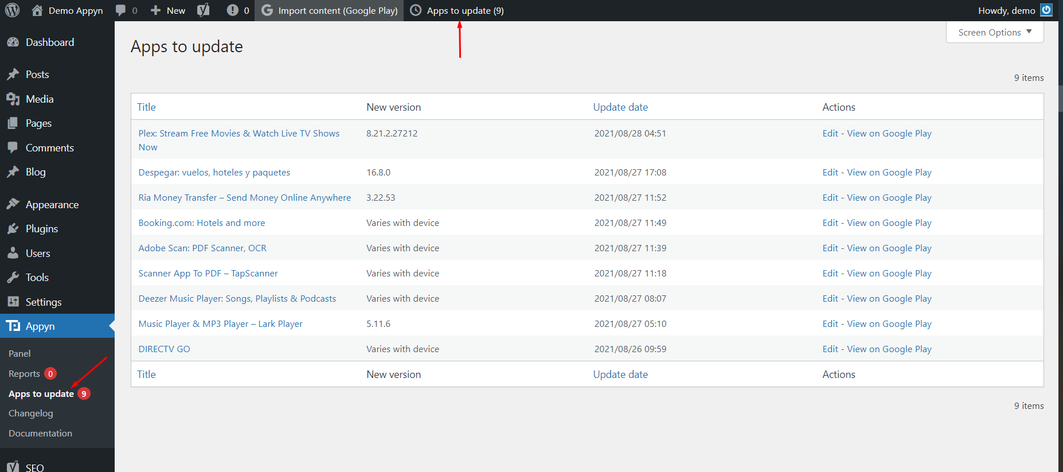Open Music Player & MP3 Player – Lark Player
Image resolution: width=1063 pixels, height=472 pixels.
coord(220,324)
